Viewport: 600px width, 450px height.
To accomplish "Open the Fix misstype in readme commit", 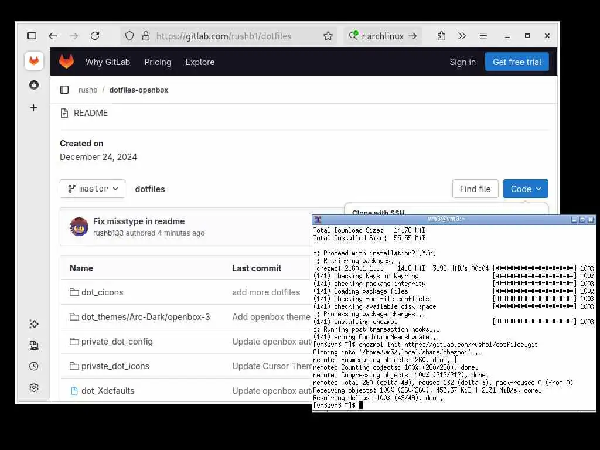I will coord(139,221).
